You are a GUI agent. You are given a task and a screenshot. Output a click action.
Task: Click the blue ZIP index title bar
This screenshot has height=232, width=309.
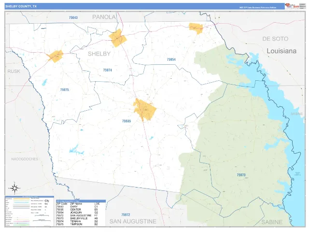[x=81, y=201]
